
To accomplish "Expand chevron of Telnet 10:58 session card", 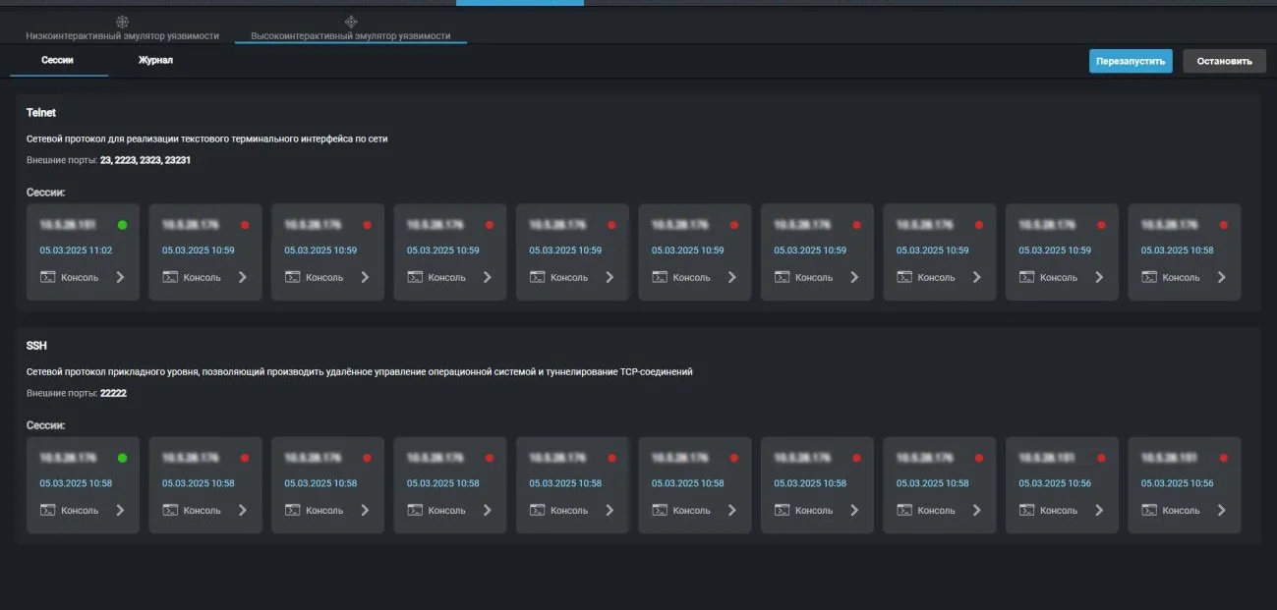I will click(1221, 277).
